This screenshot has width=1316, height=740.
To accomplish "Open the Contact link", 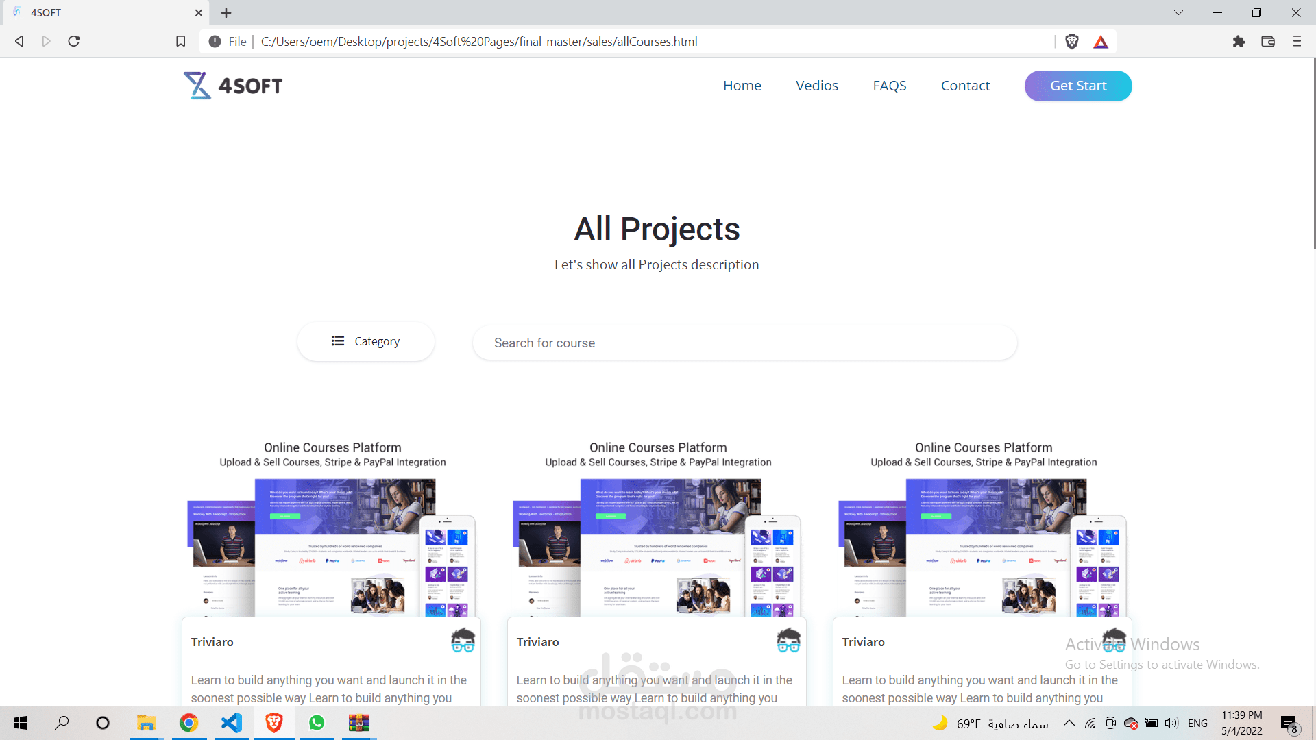I will 965,86.
